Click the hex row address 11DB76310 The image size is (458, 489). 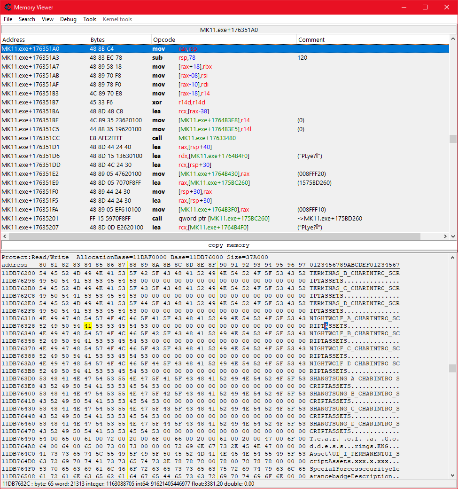pyautogui.click(x=18, y=318)
